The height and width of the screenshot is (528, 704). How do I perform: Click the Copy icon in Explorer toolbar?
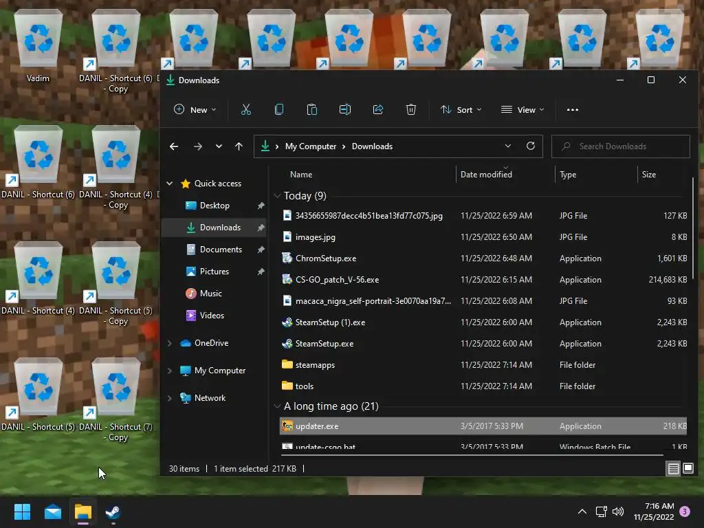click(279, 109)
